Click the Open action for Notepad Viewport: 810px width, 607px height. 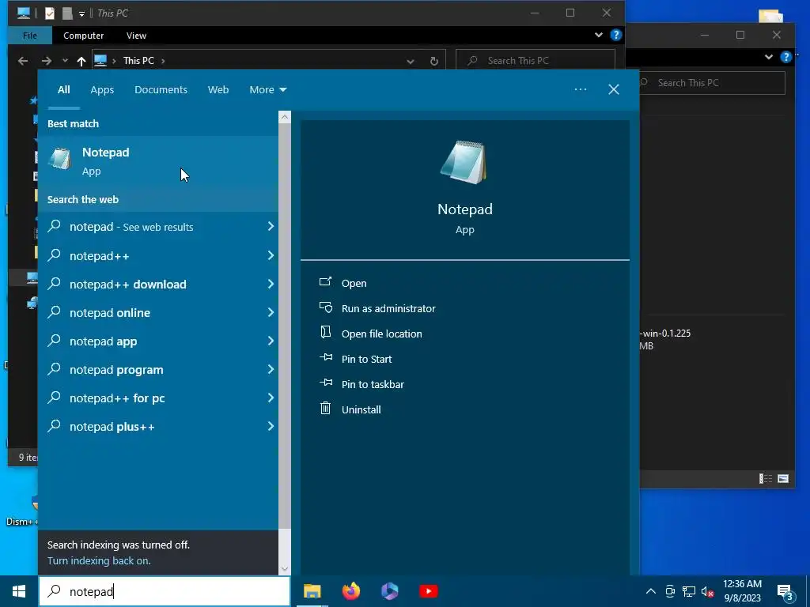(x=354, y=283)
